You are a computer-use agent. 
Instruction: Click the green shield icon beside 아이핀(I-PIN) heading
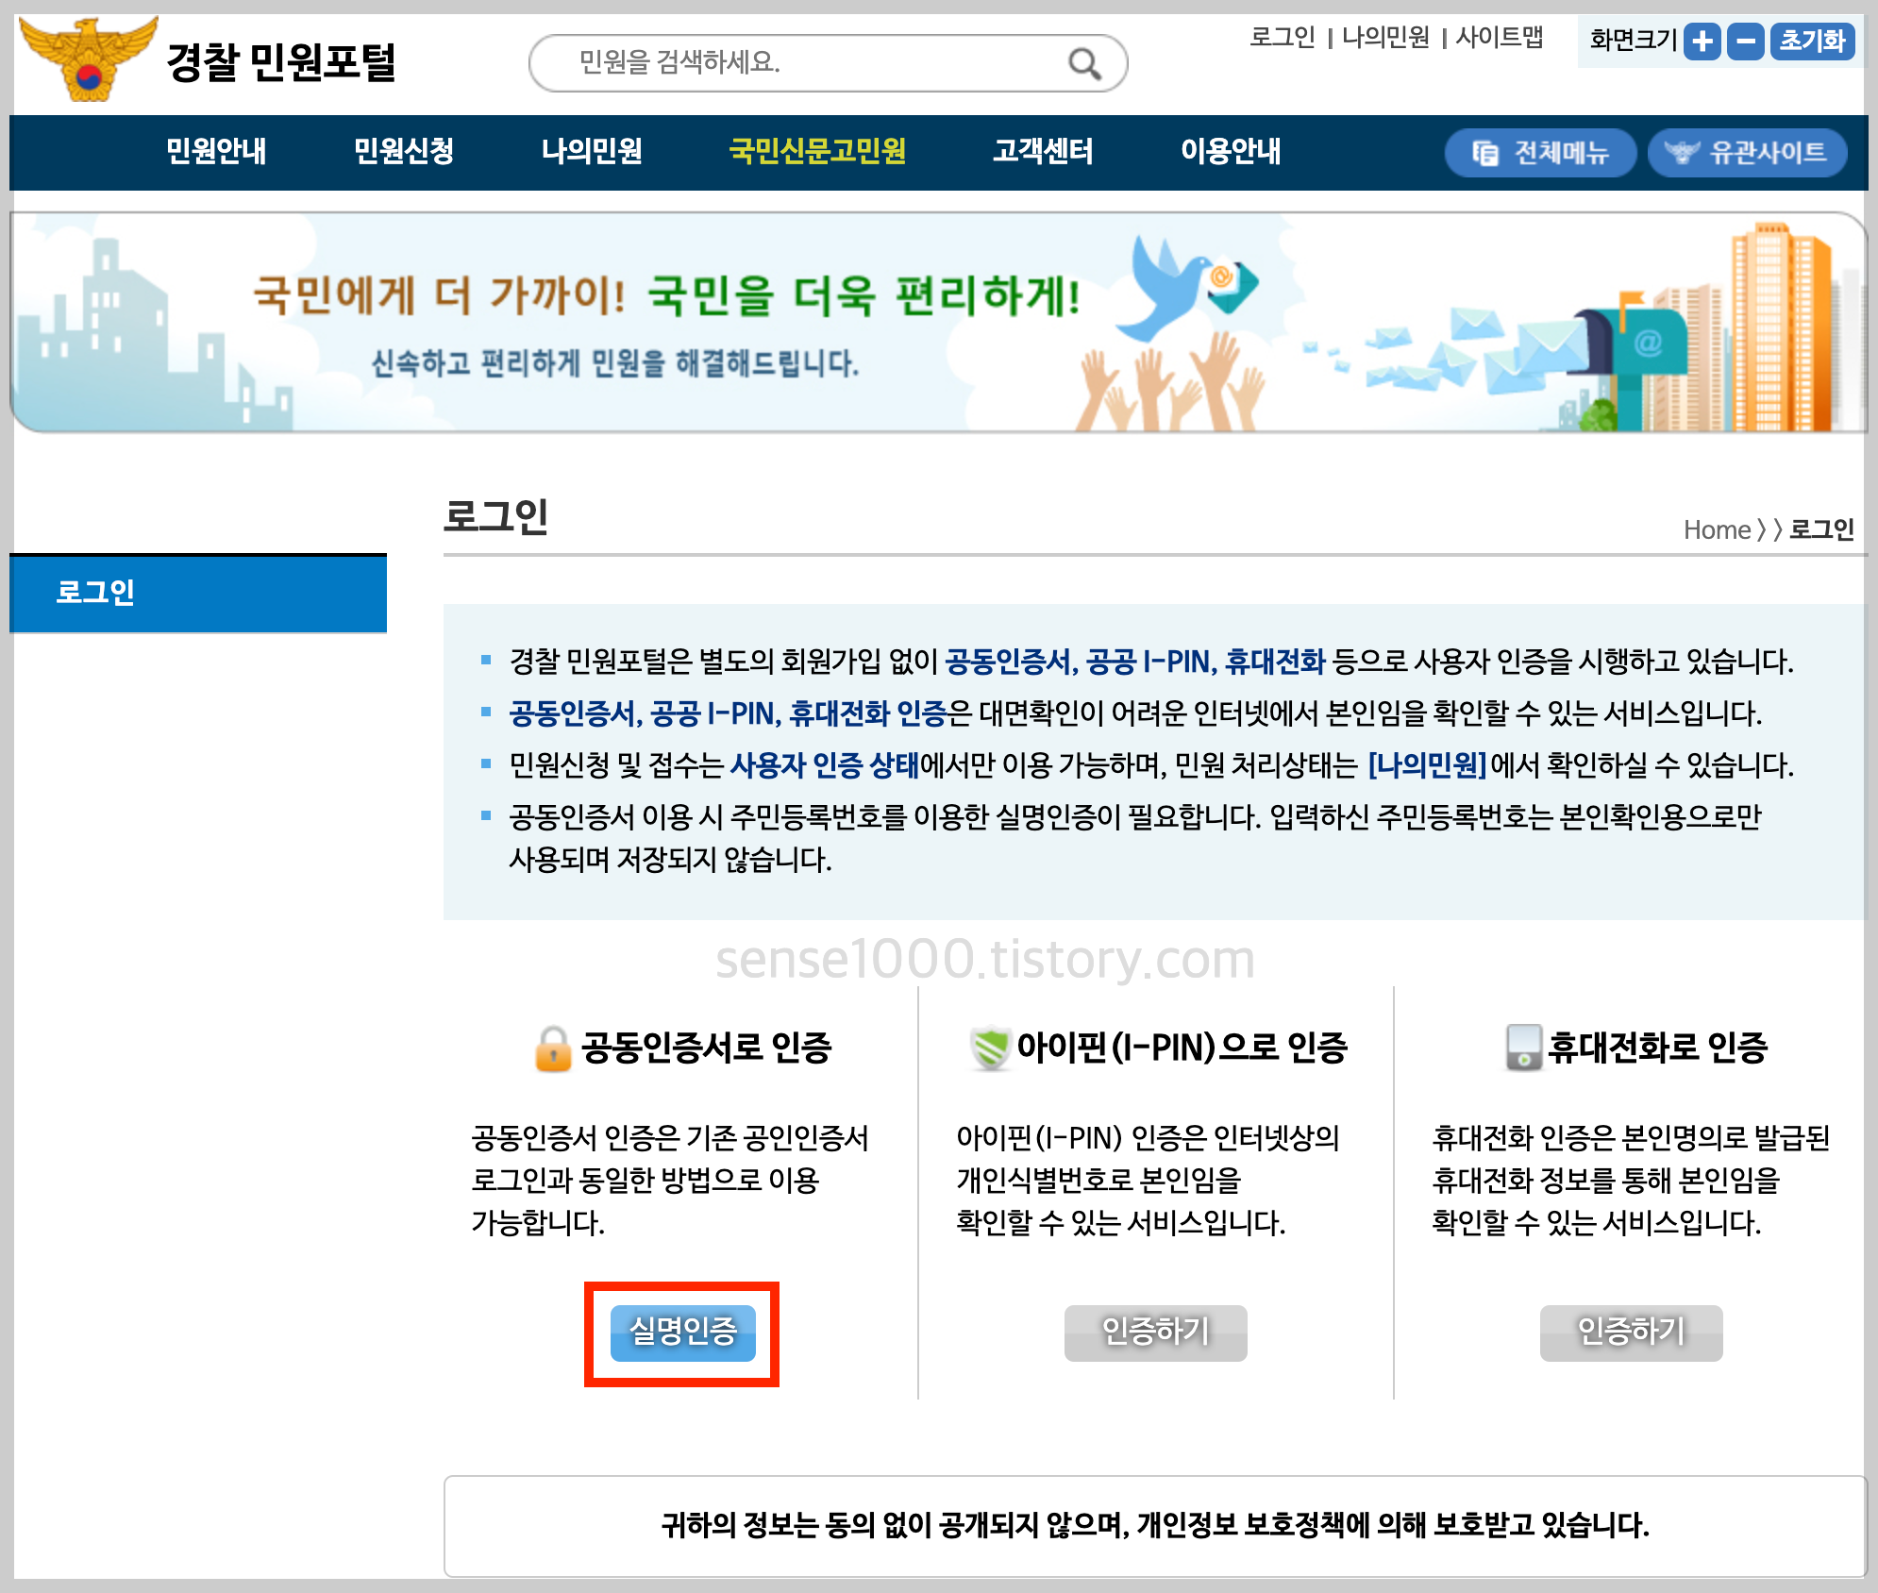click(994, 1046)
